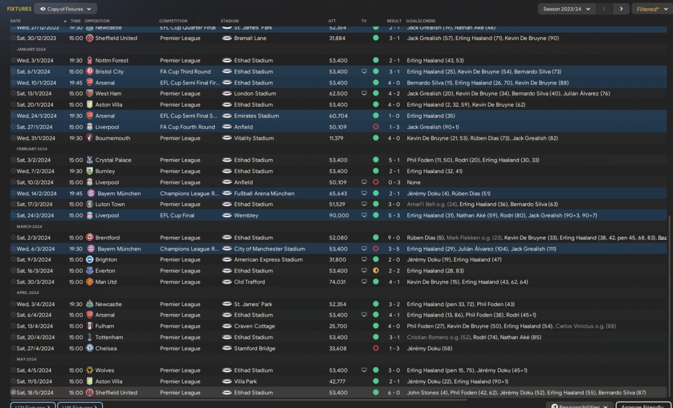Click the red loss circle on the Chelsea row
This screenshot has width=673, height=408.
click(375, 348)
